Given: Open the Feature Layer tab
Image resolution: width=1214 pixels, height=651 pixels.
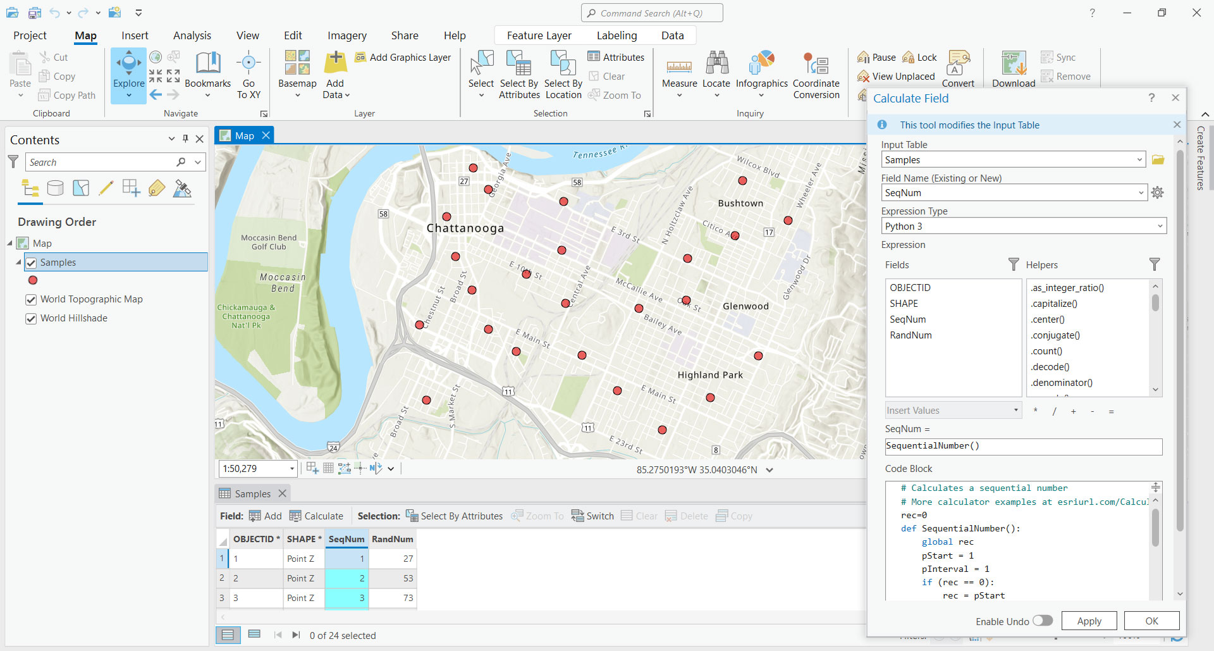Looking at the screenshot, I should (x=539, y=35).
